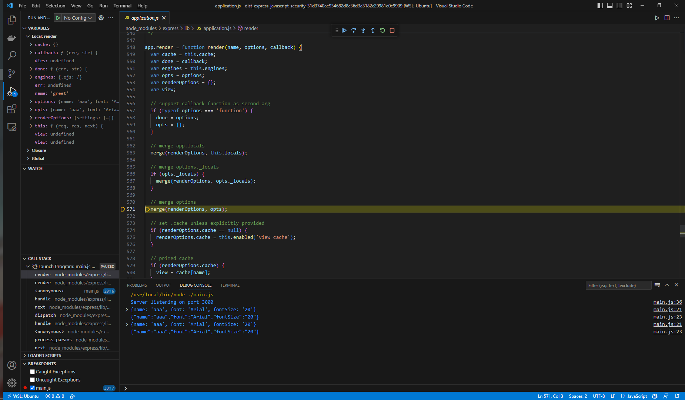
Task: Click the express breadcrumb segment
Action: tap(170, 28)
